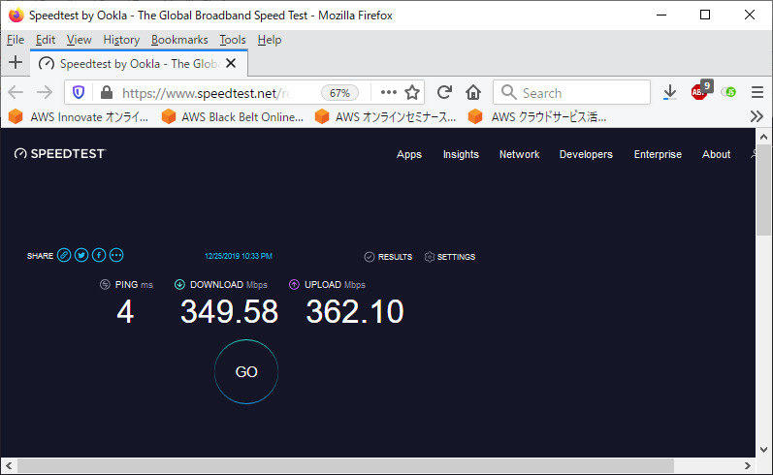Share result via Twitter icon
This screenshot has width=773, height=475.
81,256
